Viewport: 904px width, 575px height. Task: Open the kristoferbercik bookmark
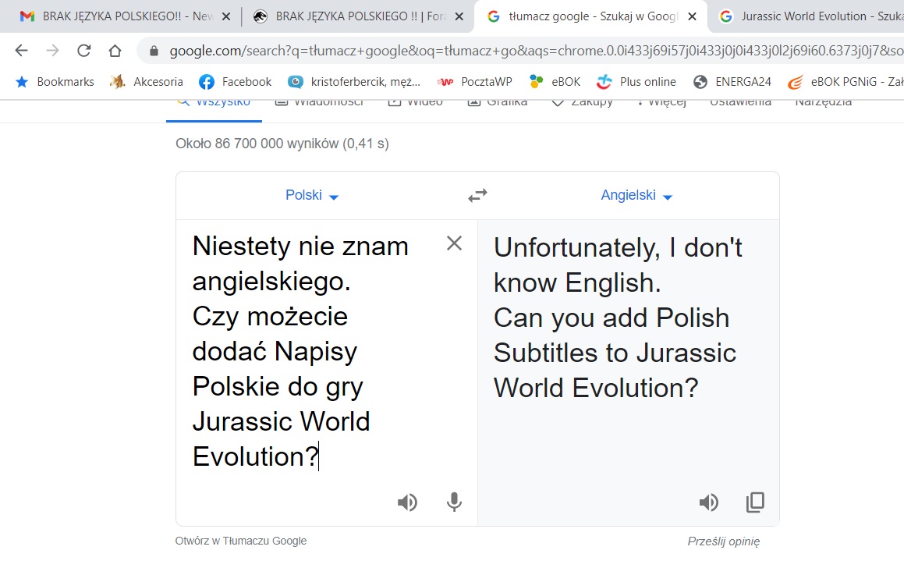coord(355,82)
